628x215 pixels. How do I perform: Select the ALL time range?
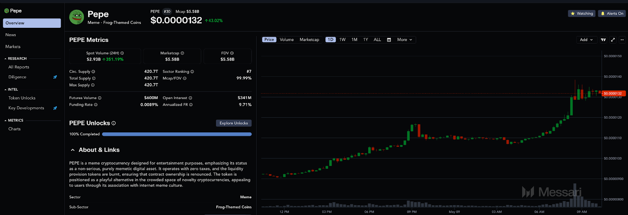click(377, 40)
